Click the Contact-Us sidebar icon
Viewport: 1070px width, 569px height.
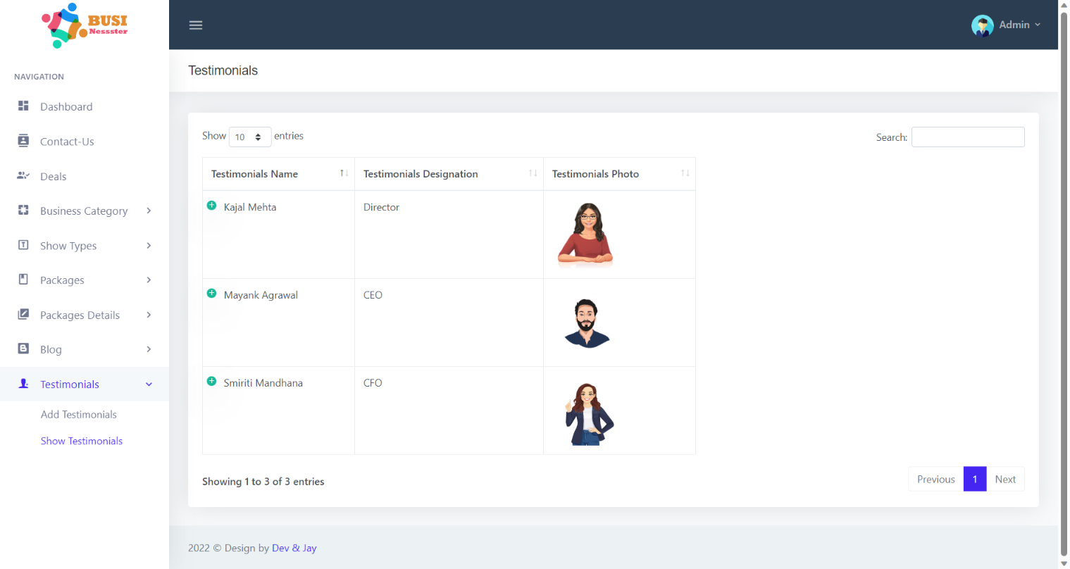(23, 141)
